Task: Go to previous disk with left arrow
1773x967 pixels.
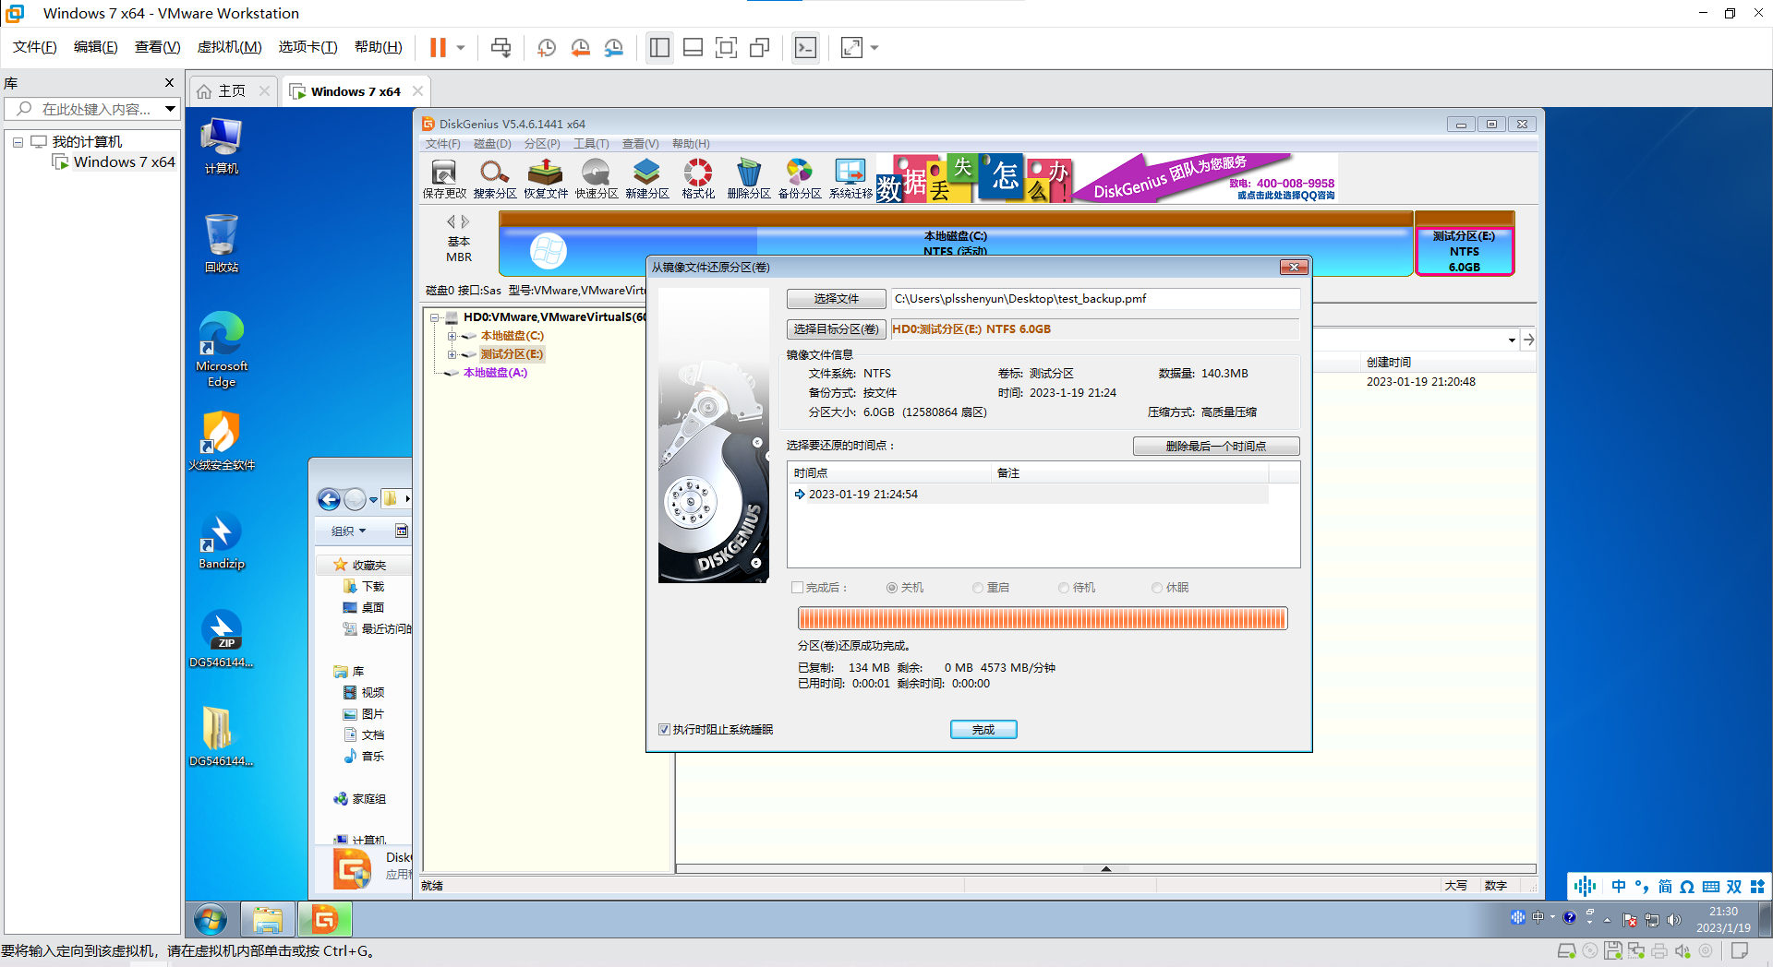Action: (452, 221)
